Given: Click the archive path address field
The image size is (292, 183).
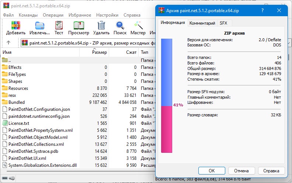Looking at the screenshot, I should pyautogui.click(x=88, y=43).
